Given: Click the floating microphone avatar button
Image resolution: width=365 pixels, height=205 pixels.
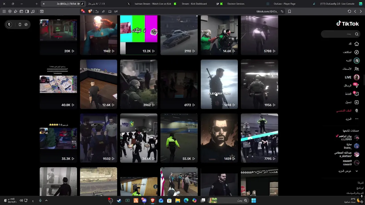Looking at the screenshot, I should point(9,24).
